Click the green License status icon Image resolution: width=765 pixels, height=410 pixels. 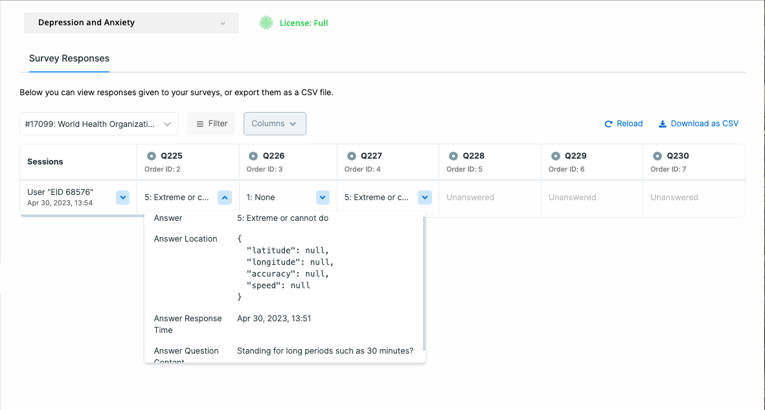coord(266,22)
